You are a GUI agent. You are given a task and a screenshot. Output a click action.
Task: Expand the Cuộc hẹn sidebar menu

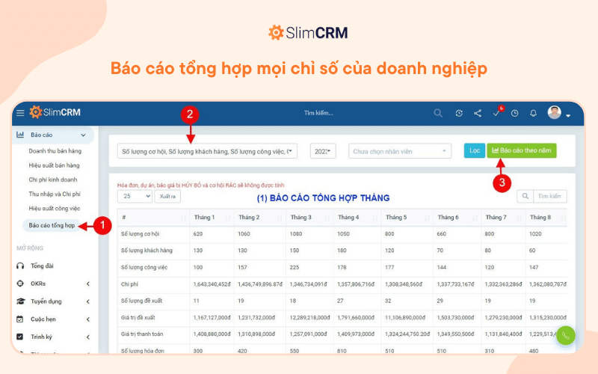88,319
